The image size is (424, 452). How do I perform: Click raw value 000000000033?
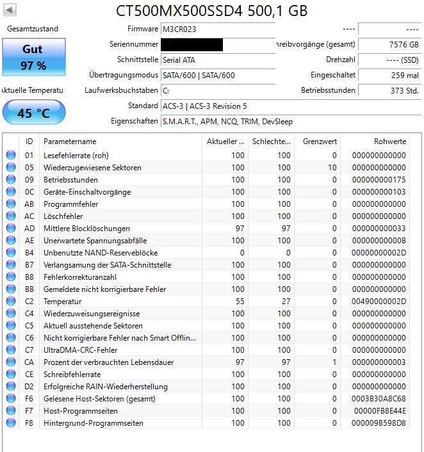379,229
